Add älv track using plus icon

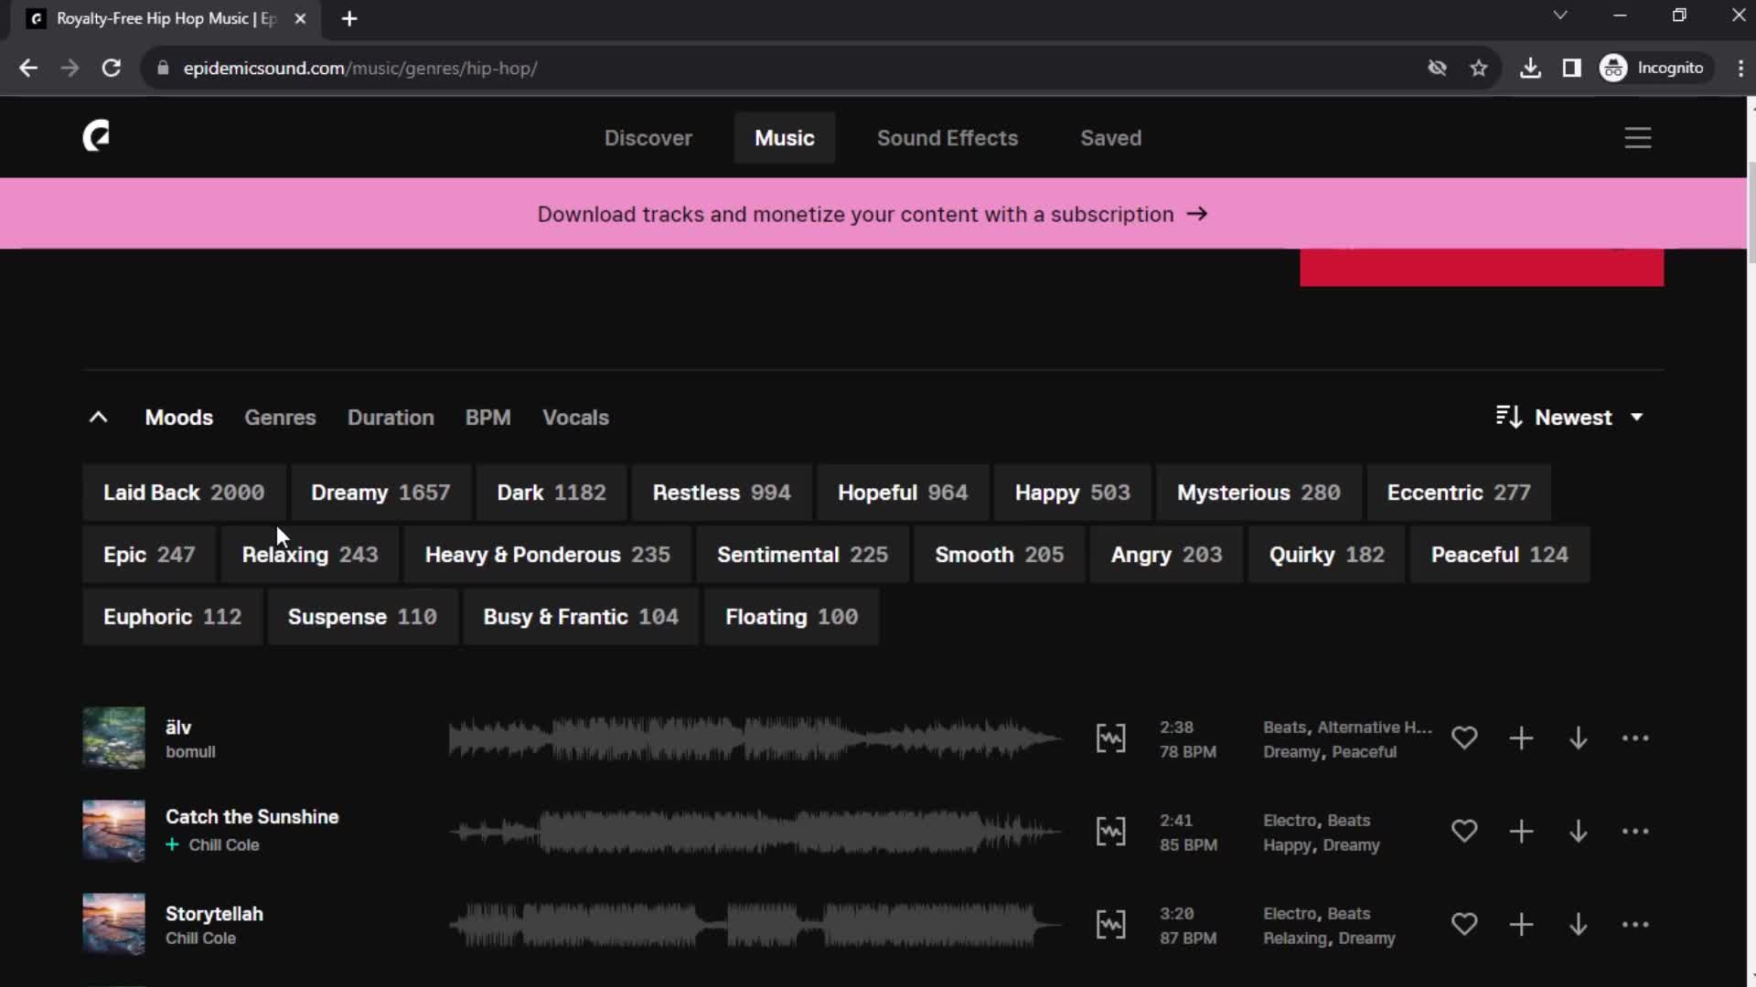(x=1521, y=738)
